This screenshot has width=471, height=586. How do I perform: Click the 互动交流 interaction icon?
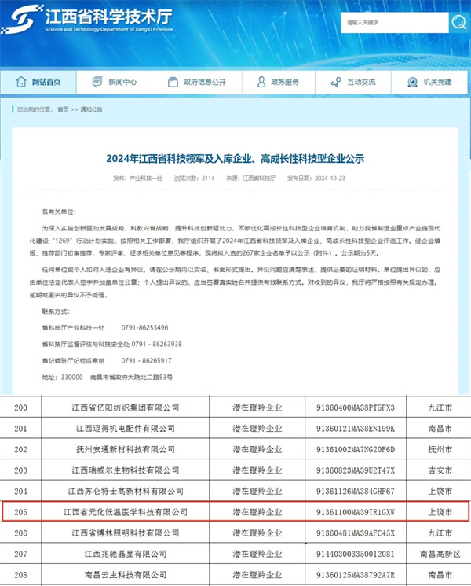tap(335, 82)
